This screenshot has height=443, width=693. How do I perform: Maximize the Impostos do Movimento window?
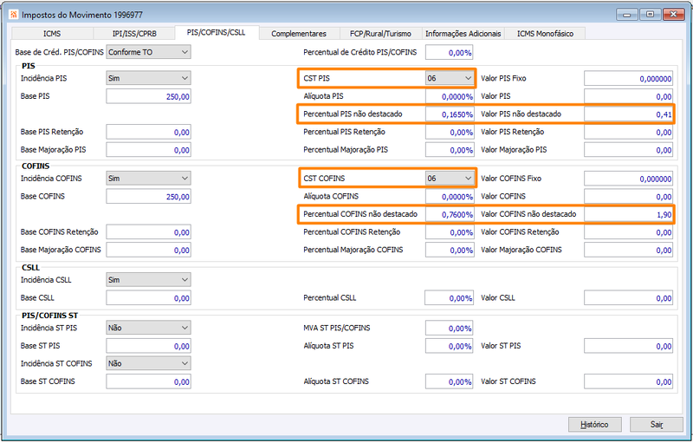651,14
